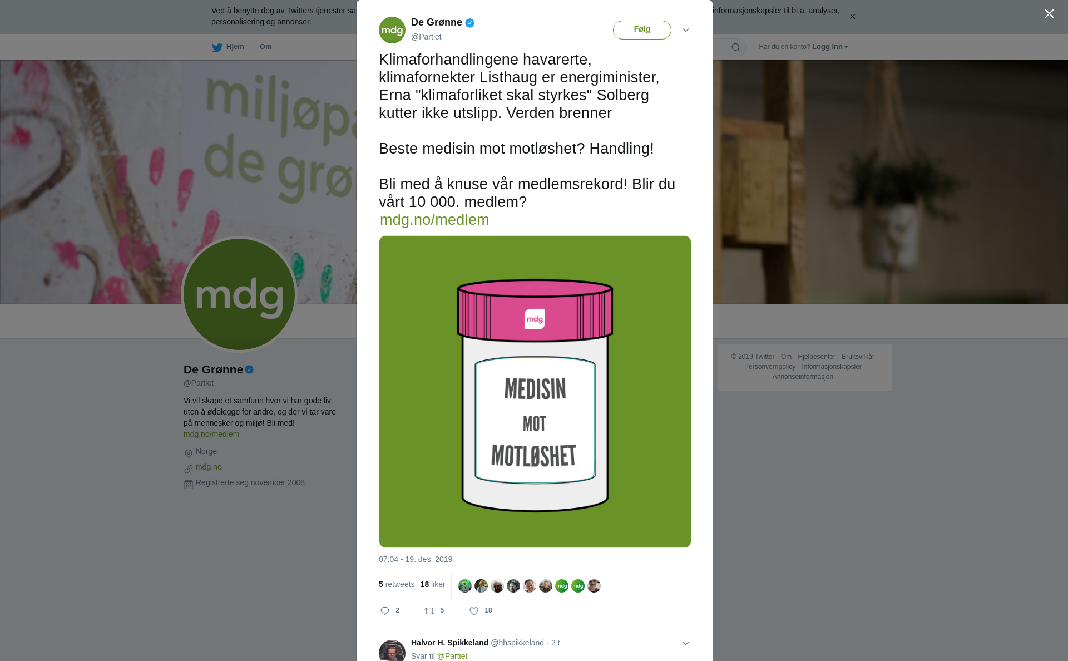1068x661 pixels.
Task: Close the tweet overlay
Action: click(x=1049, y=14)
